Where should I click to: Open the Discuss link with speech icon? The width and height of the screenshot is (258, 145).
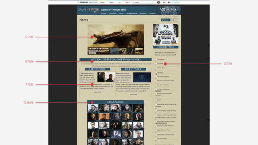point(152,13)
